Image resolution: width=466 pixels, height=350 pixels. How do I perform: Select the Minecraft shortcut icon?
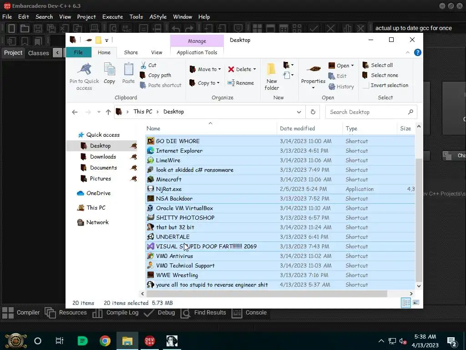tap(151, 179)
